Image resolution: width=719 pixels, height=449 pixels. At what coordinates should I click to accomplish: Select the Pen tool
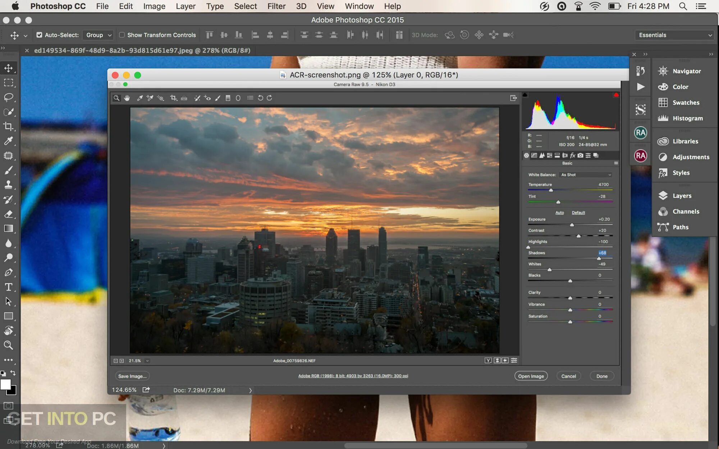9,272
